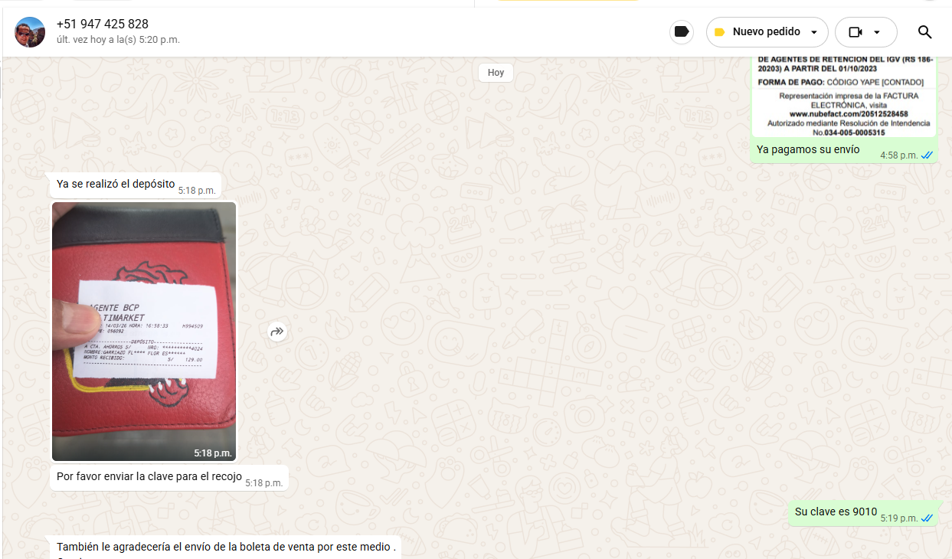This screenshot has height=559, width=952.
Task: Click the yellow tag in Nuevo pedido
Action: [719, 32]
